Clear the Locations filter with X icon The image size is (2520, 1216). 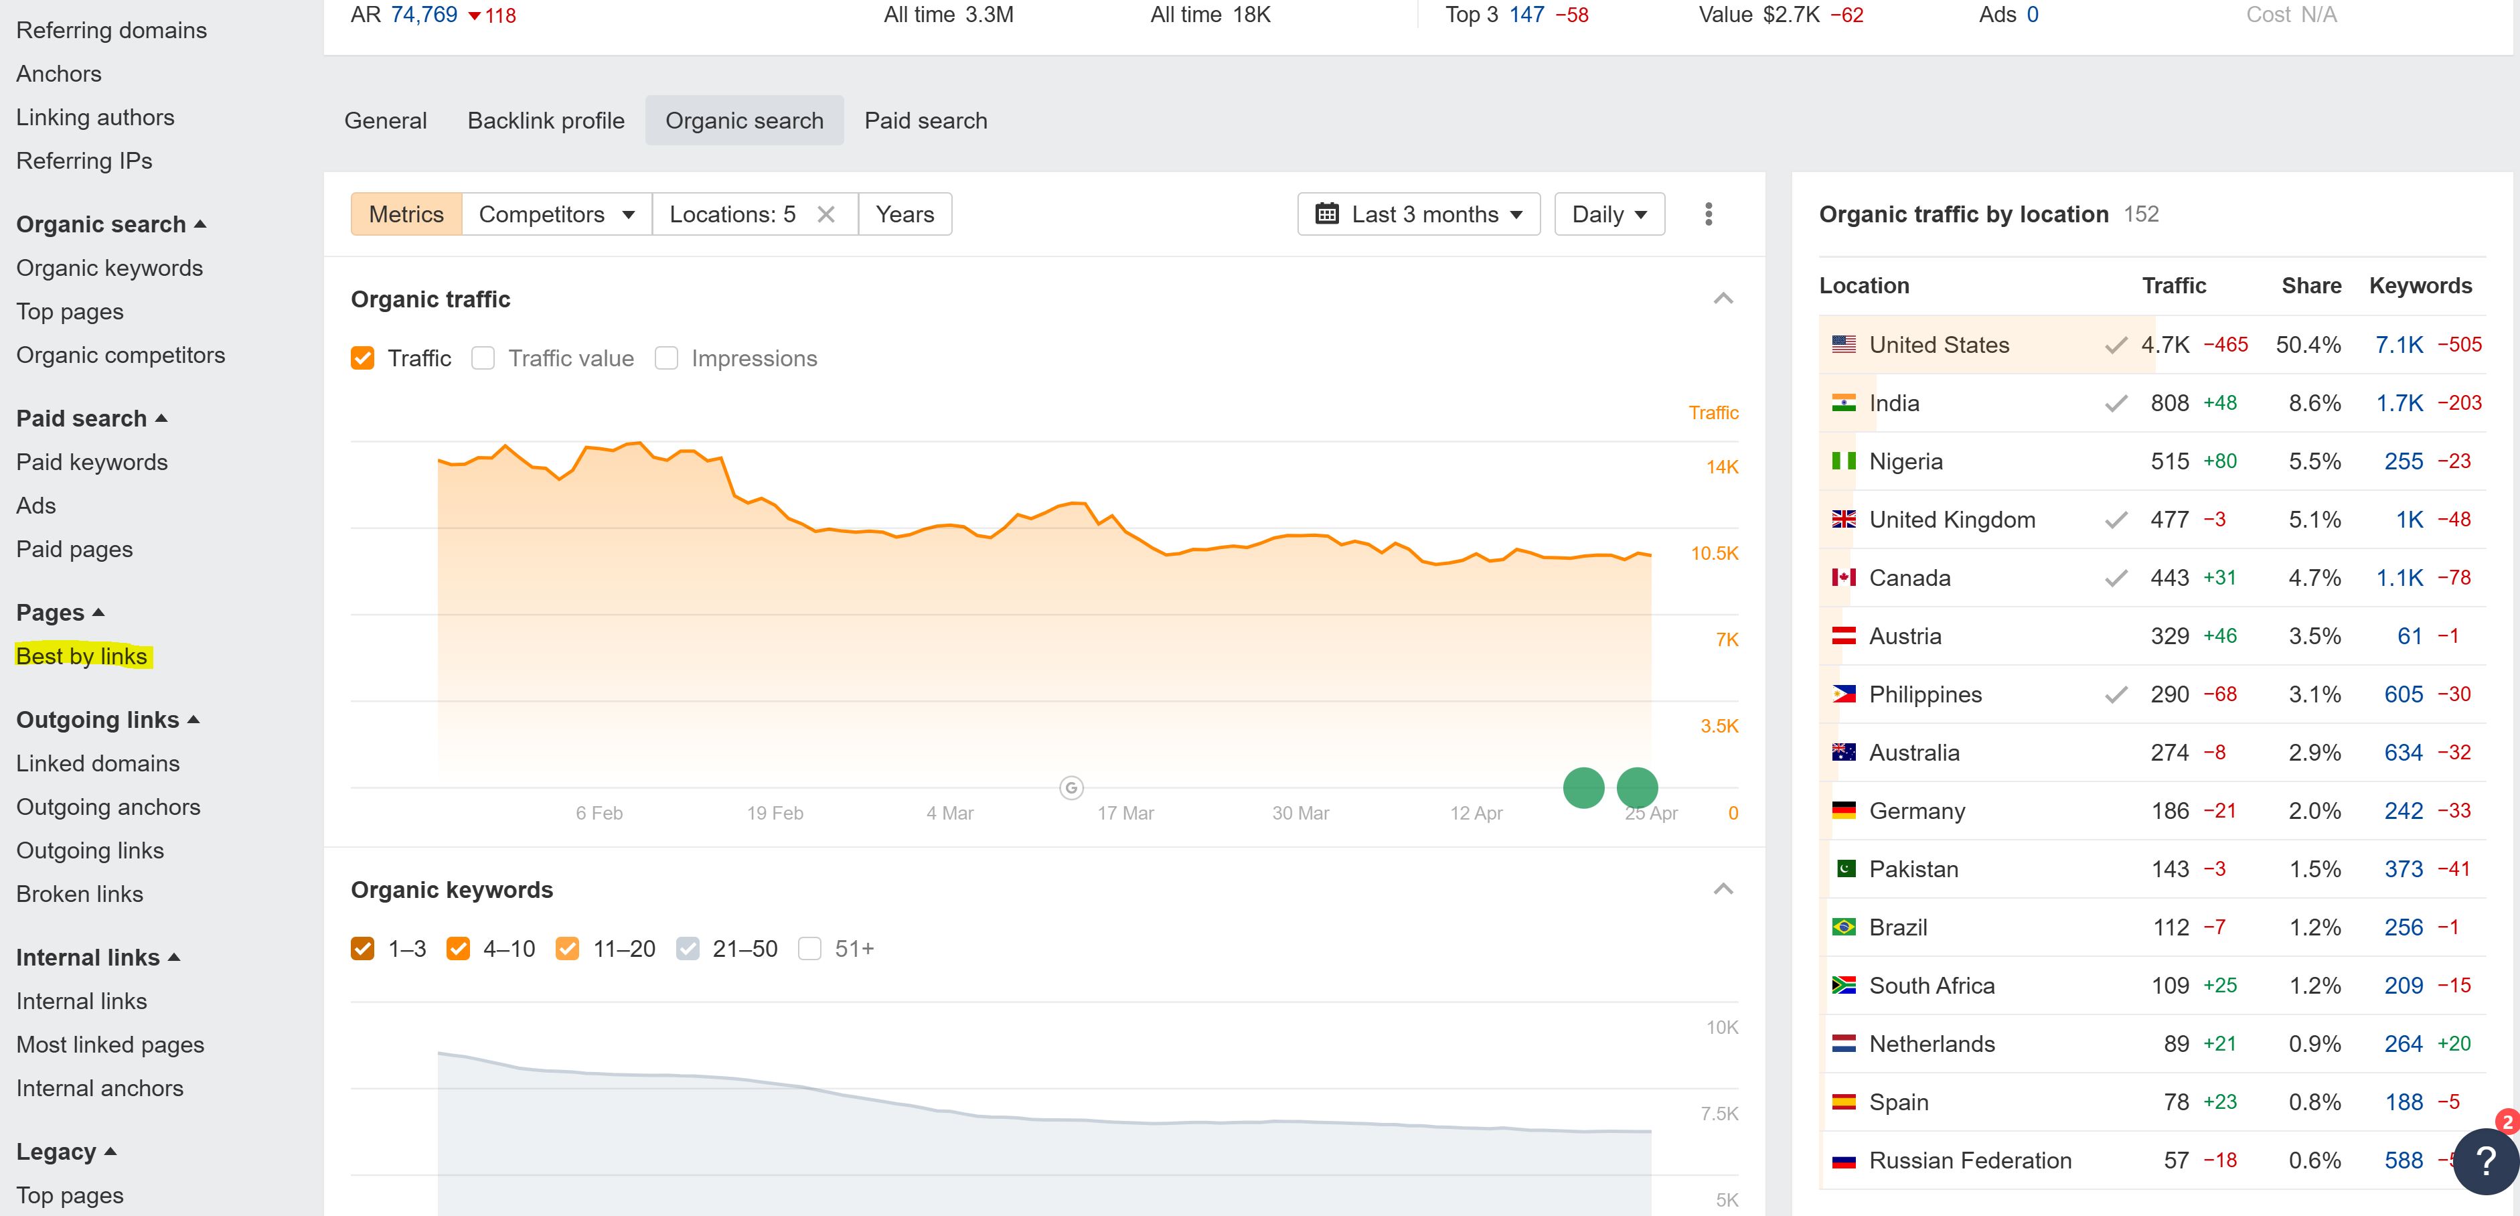pyautogui.click(x=825, y=214)
